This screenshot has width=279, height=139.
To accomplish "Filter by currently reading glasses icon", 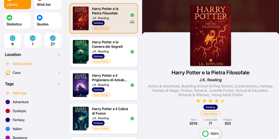I will tap(33, 38).
